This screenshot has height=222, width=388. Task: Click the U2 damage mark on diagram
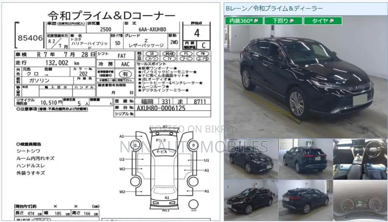pos(122,159)
